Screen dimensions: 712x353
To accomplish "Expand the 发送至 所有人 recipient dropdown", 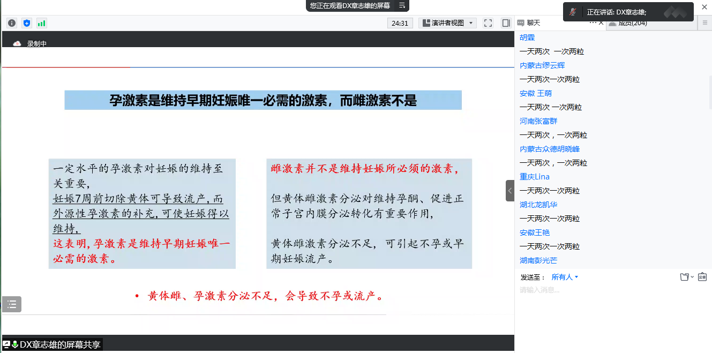I will click(565, 277).
